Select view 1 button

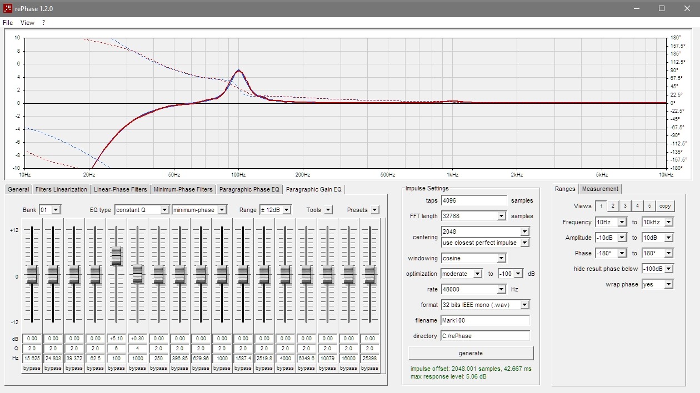click(601, 206)
